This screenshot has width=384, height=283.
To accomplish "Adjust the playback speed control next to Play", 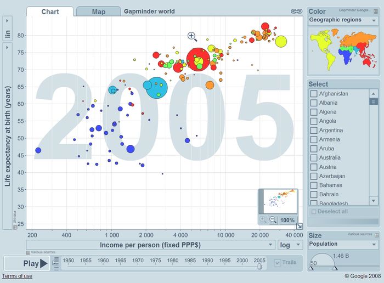I will pos(56,263).
